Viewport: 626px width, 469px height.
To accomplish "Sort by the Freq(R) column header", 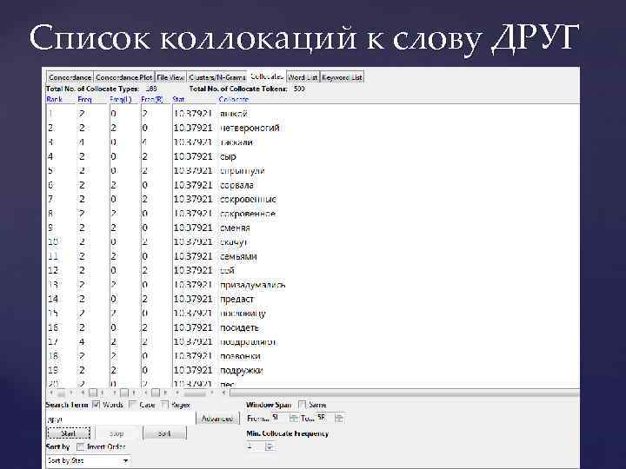I will coord(152,99).
